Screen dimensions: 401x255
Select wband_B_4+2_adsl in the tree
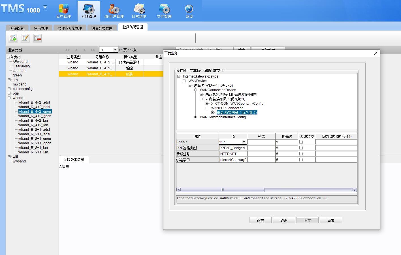[x=34, y=102]
